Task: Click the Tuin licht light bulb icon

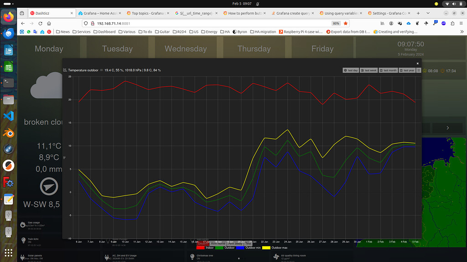Action: (x=23, y=241)
